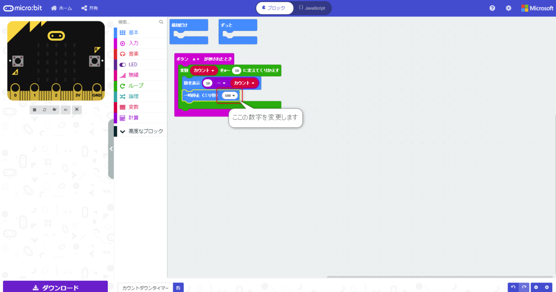The image size is (556, 292).
Task: Click simulator GND pin
Action: [x=97, y=92]
